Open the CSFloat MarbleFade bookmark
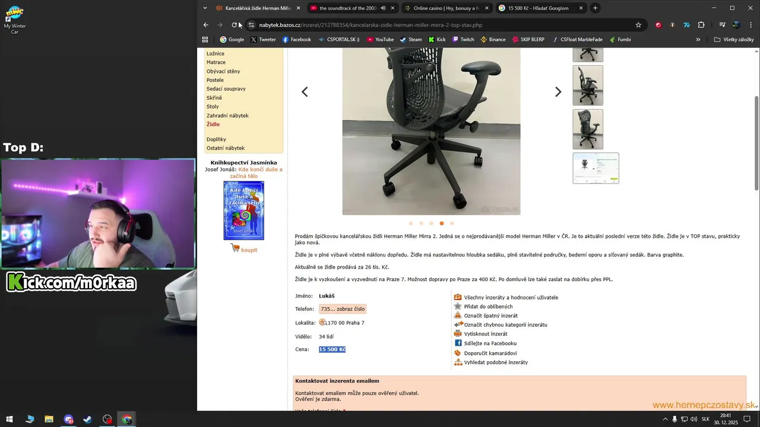 (x=577, y=40)
